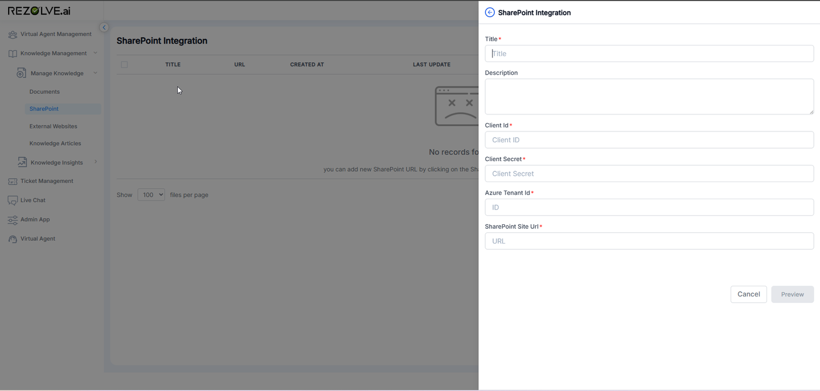
Task: Click the Azure Tenant Id field
Action: [x=649, y=207]
